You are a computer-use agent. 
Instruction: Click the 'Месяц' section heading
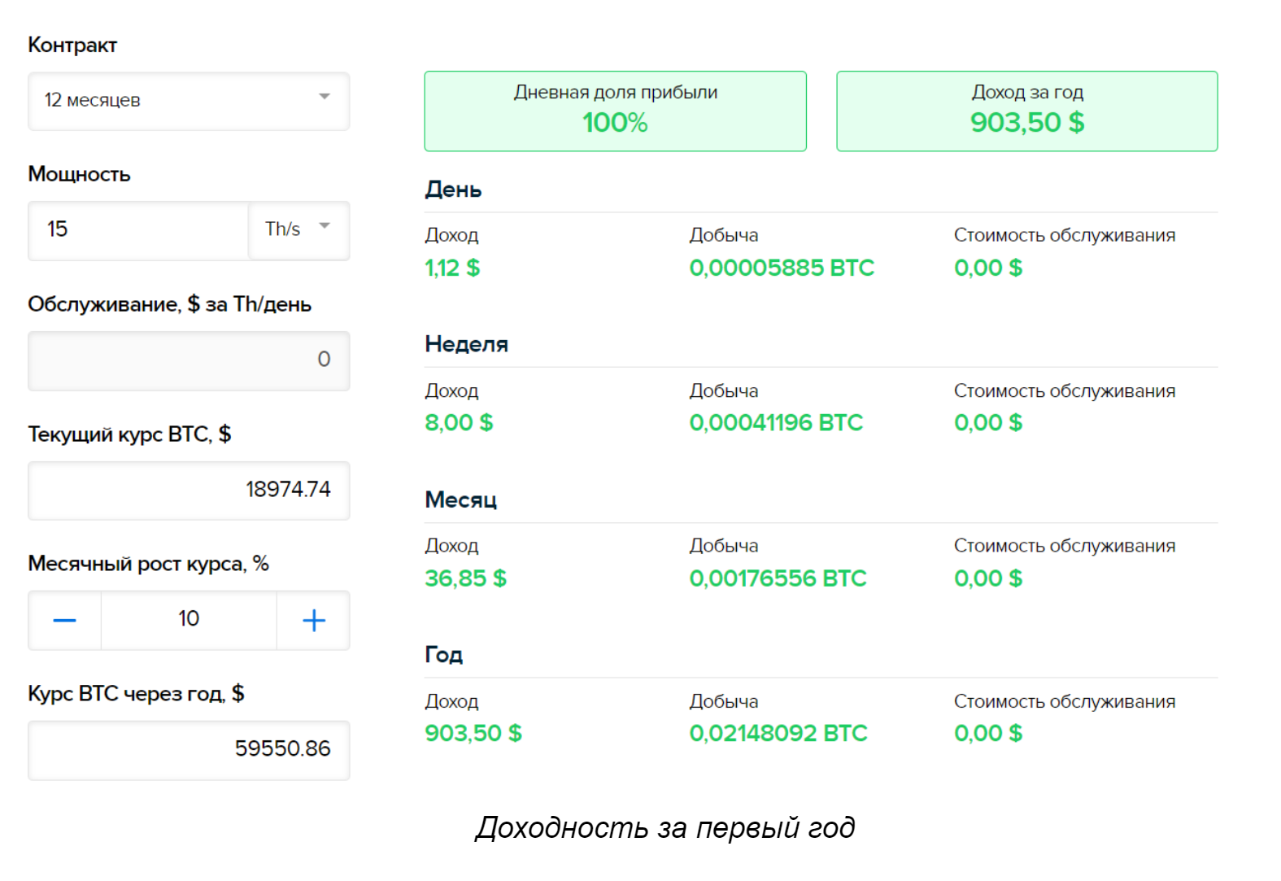460,499
